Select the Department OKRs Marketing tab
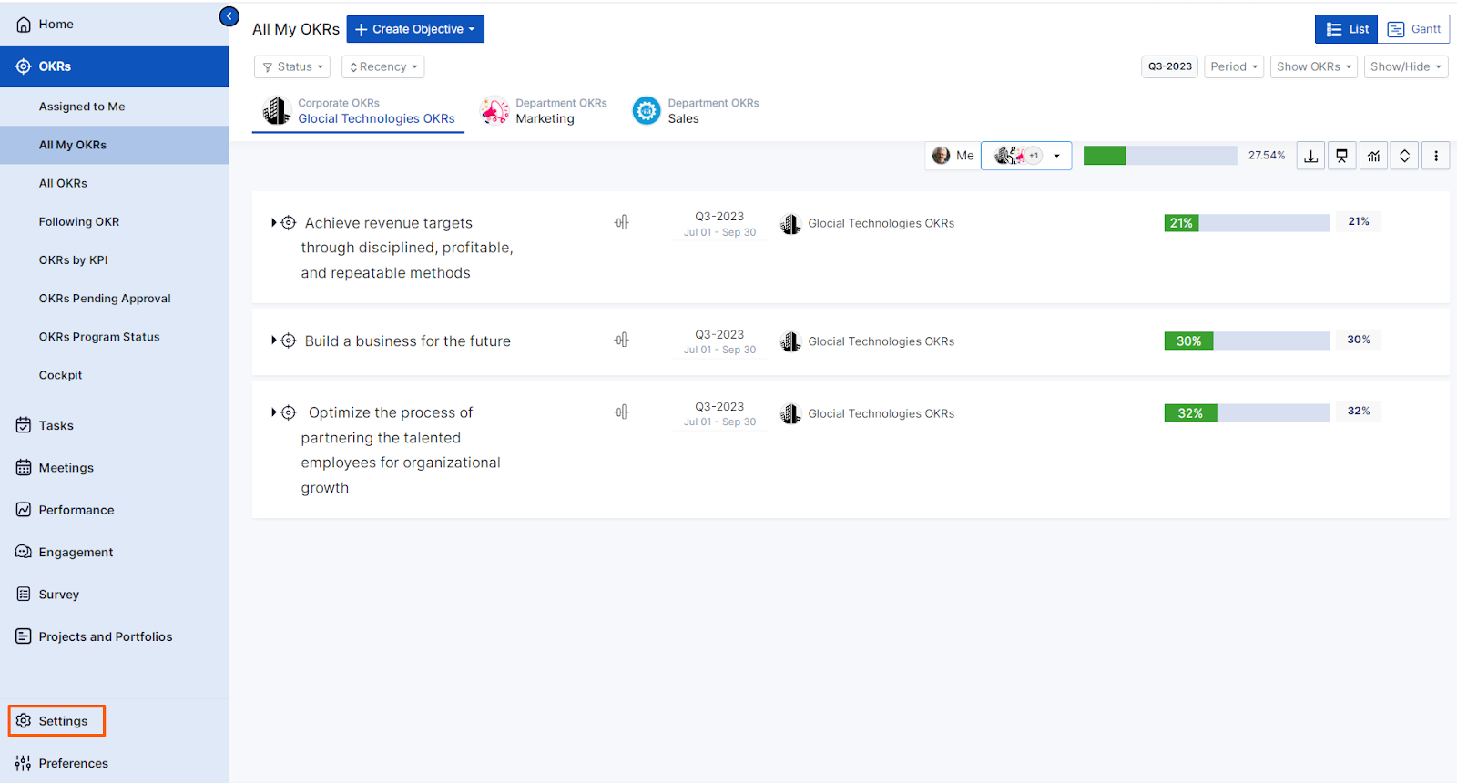This screenshot has height=783, width=1457. 545,111
